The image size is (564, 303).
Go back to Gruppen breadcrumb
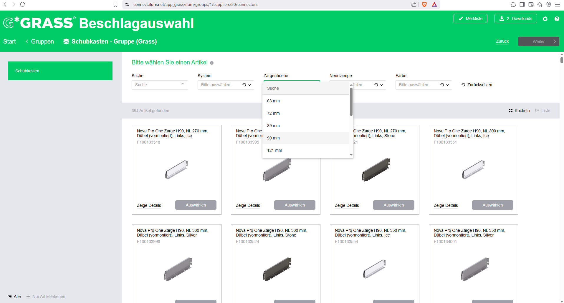(x=40, y=41)
